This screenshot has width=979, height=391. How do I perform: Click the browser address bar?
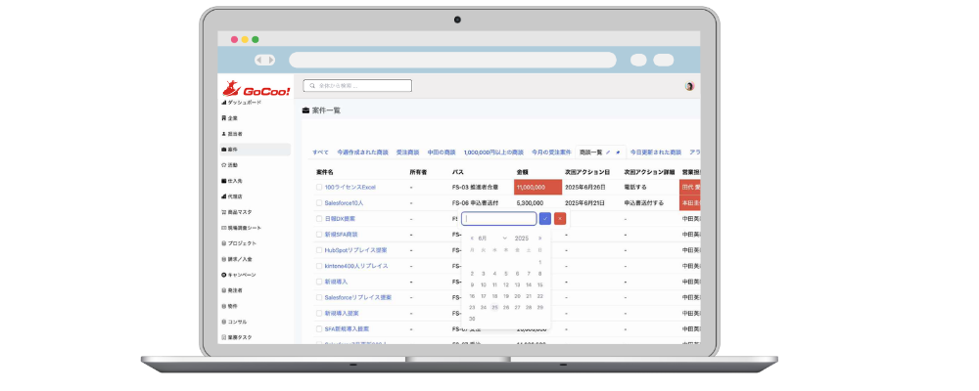452,60
